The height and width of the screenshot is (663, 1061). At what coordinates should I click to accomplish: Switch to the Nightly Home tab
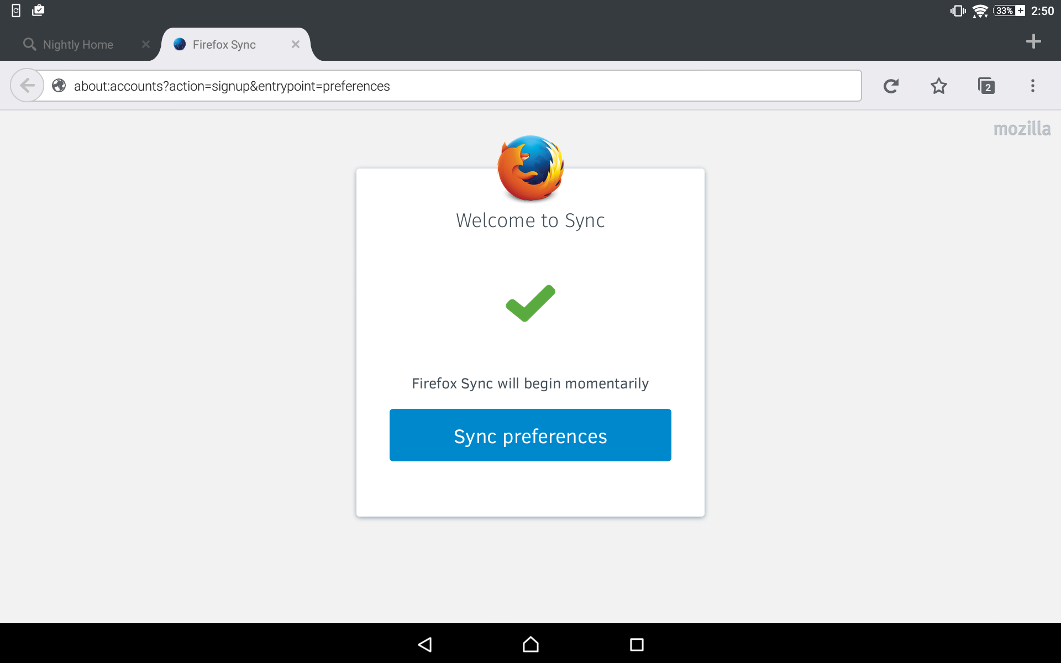point(78,44)
